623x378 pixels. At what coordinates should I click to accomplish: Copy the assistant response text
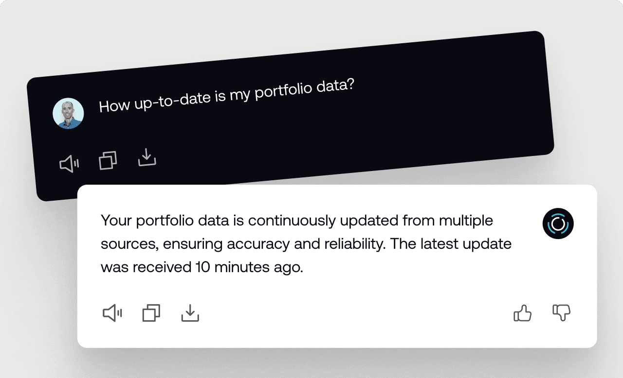point(151,313)
